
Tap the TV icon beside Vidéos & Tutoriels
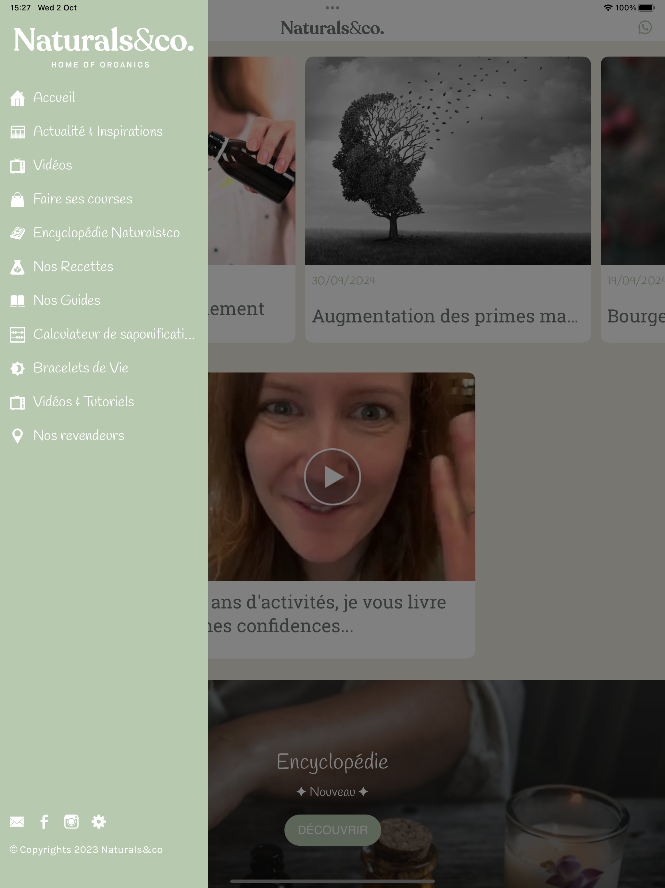point(17,402)
